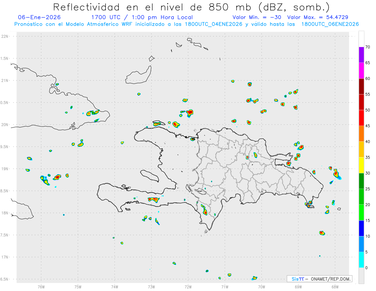Click the colorbar label '25'
Viewport: 376px width, 291px height.
coord(368,189)
